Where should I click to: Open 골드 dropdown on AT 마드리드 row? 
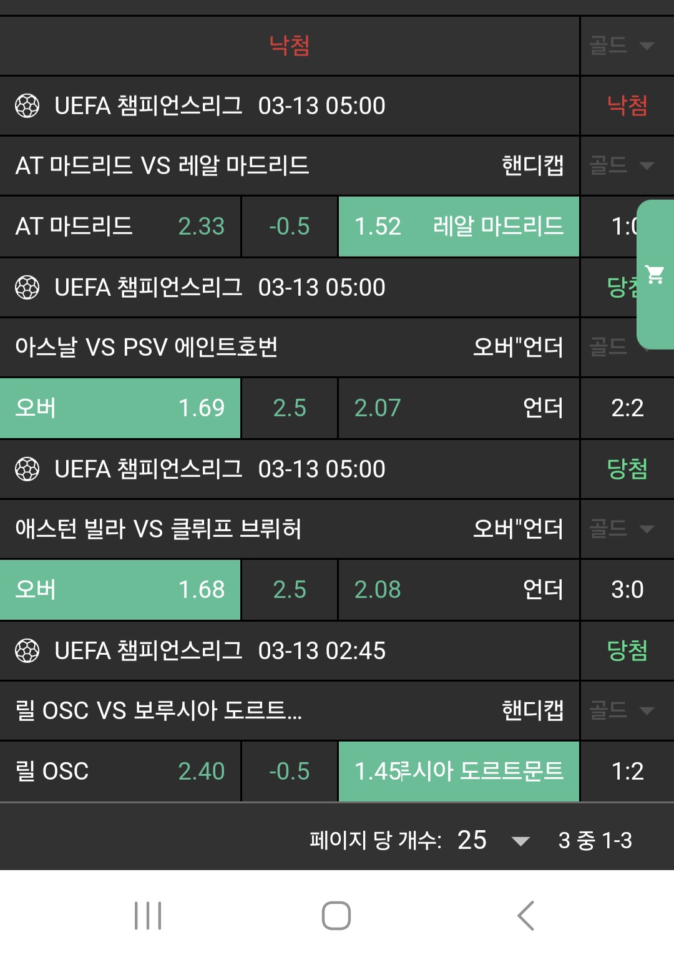(622, 166)
